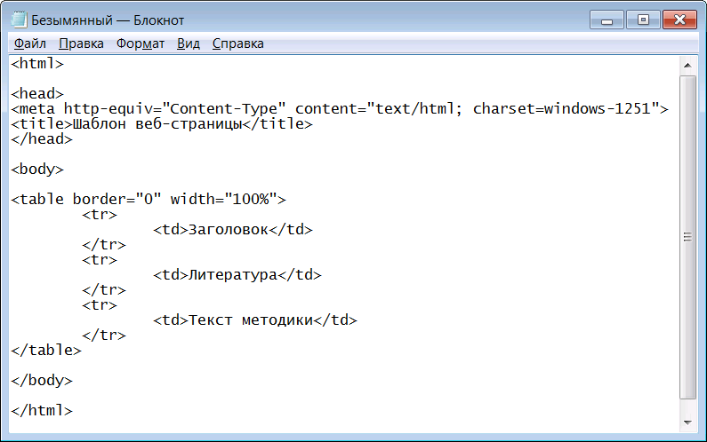Viewport: 707px width, 442px height.
Task: Open the Правка menu
Action: 81,43
